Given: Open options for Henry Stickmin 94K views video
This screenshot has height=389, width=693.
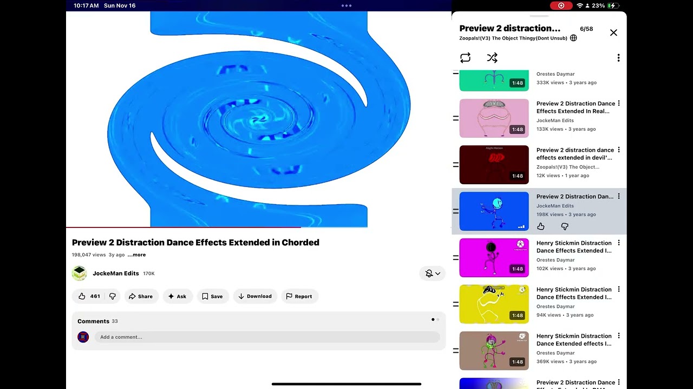Looking at the screenshot, I should (619, 290).
